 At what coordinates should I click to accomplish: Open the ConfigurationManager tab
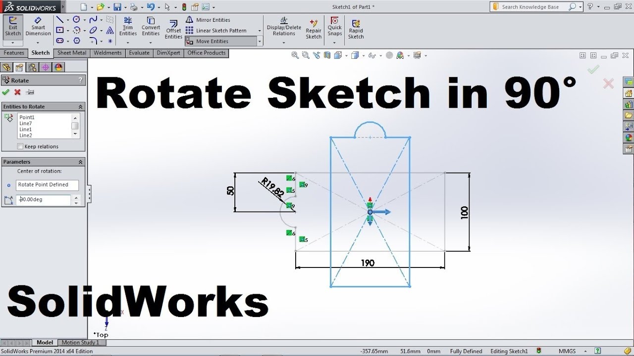tap(33, 68)
